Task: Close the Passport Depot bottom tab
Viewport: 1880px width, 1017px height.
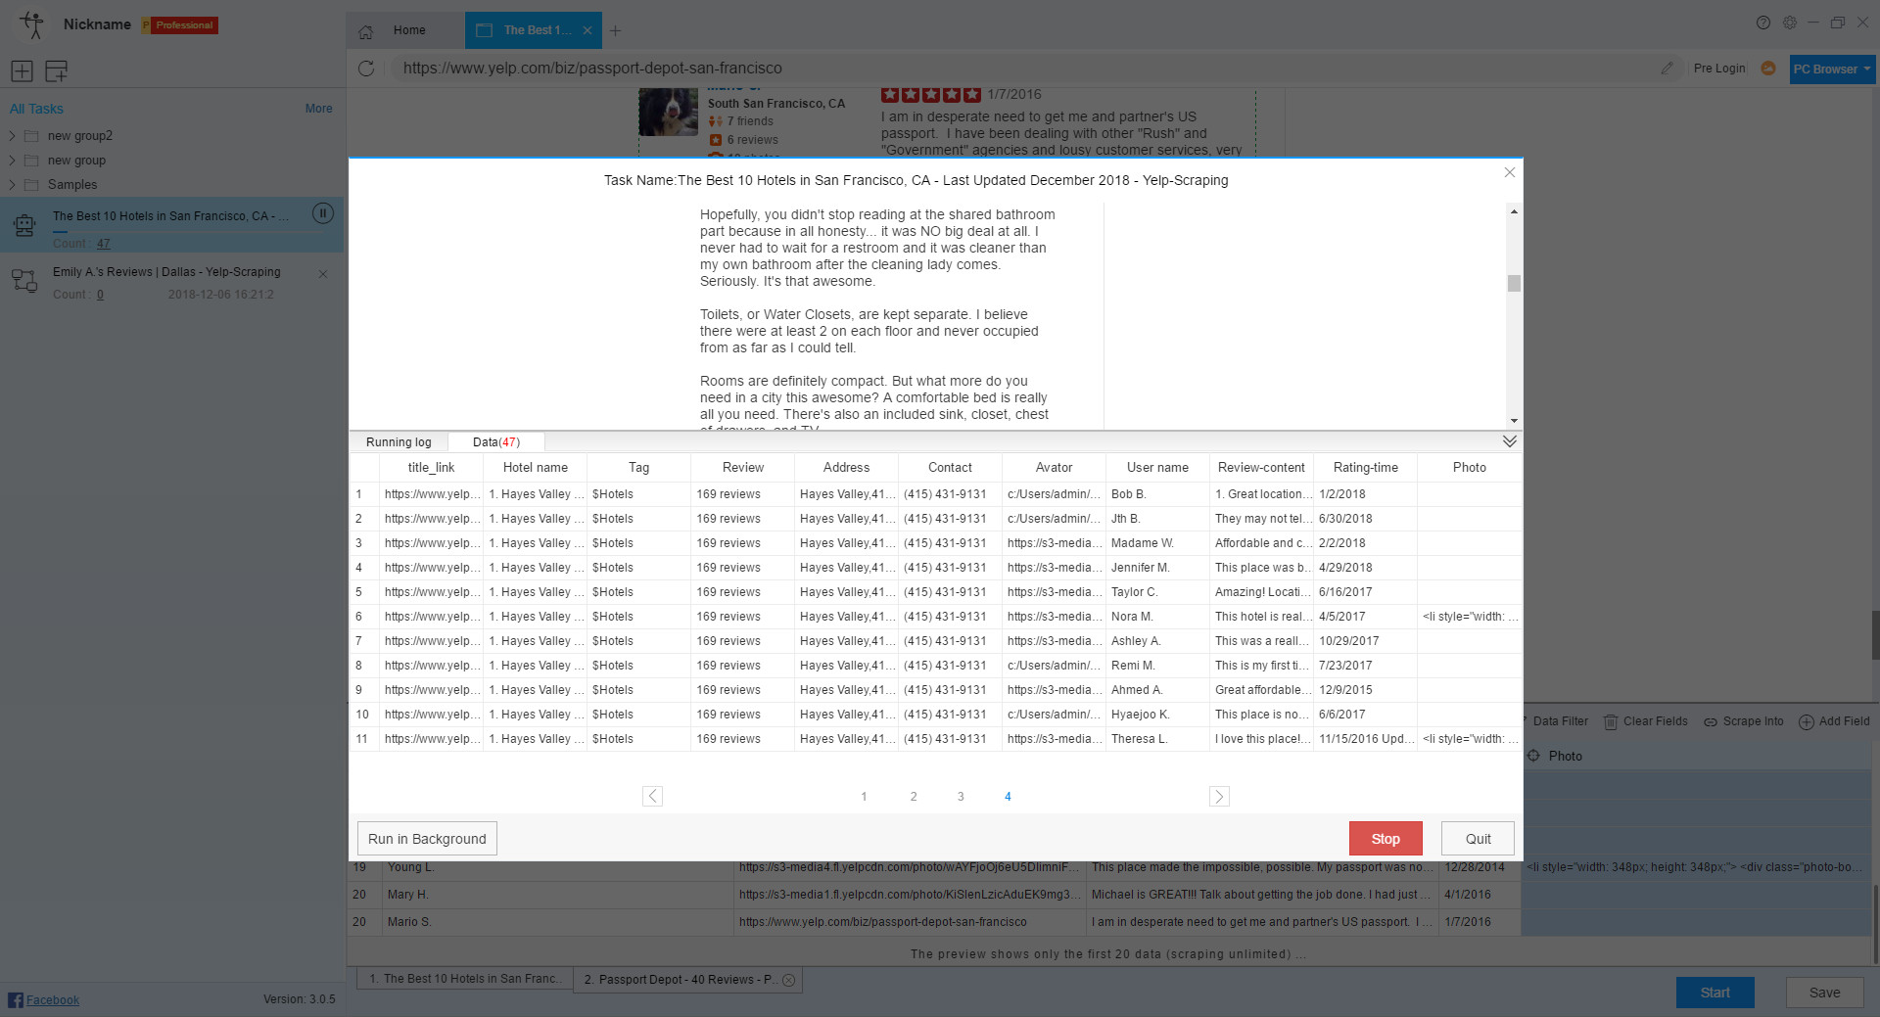Action: point(788,980)
